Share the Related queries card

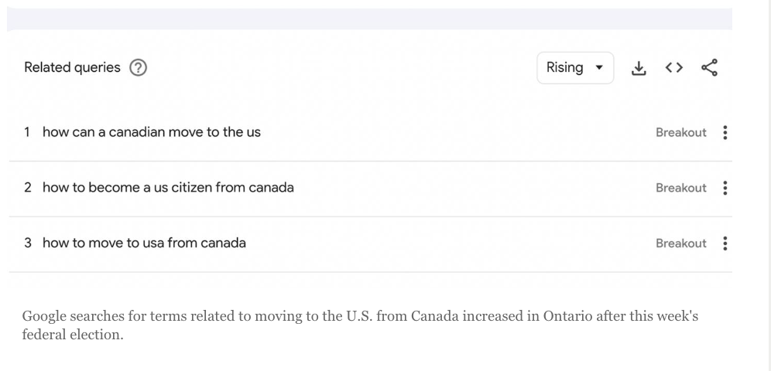click(x=710, y=68)
